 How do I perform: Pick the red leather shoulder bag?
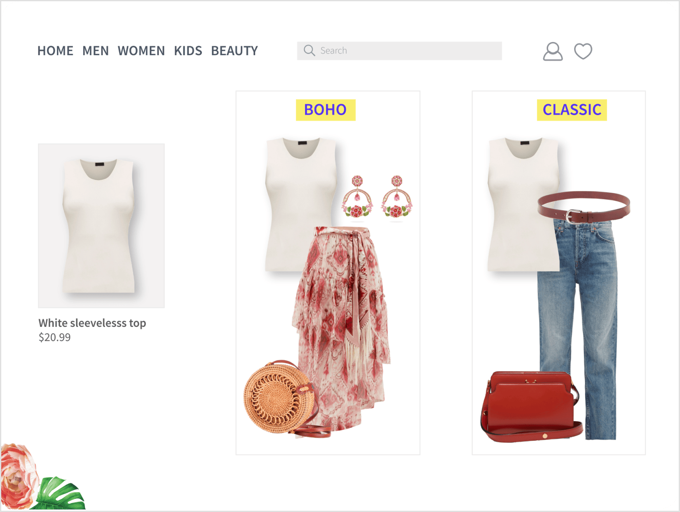(x=531, y=406)
